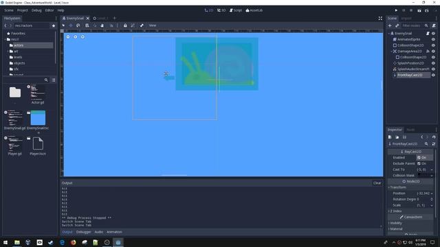440x247 pixels.
Task: Open the Debug menu
Action: [x=36, y=10]
